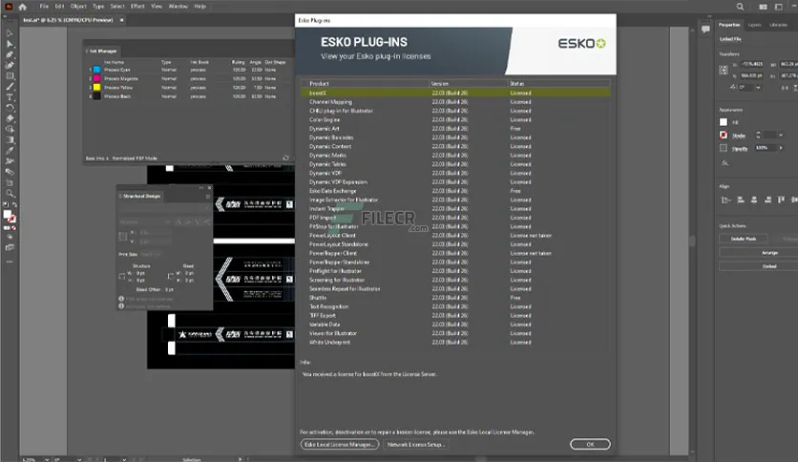Select the Gradient tool
The height and width of the screenshot is (462, 798).
pos(10,140)
